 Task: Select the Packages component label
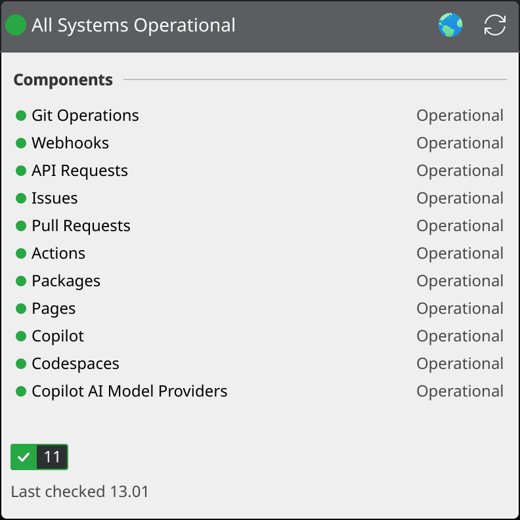pos(66,282)
